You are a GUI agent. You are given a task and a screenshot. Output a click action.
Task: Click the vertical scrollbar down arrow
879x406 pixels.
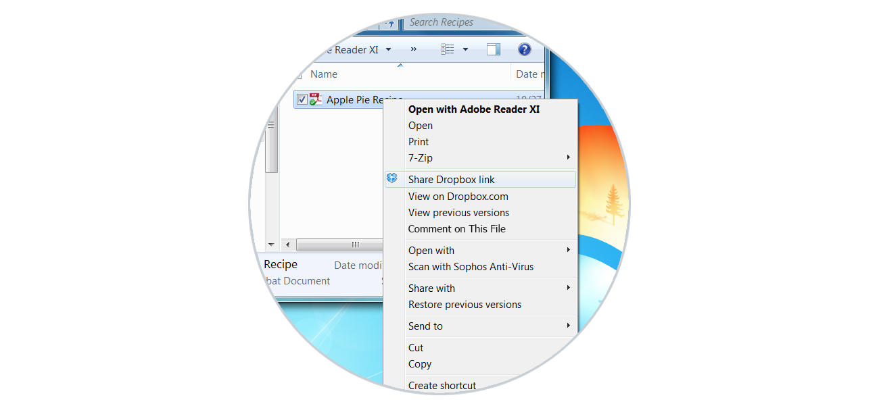point(271,244)
